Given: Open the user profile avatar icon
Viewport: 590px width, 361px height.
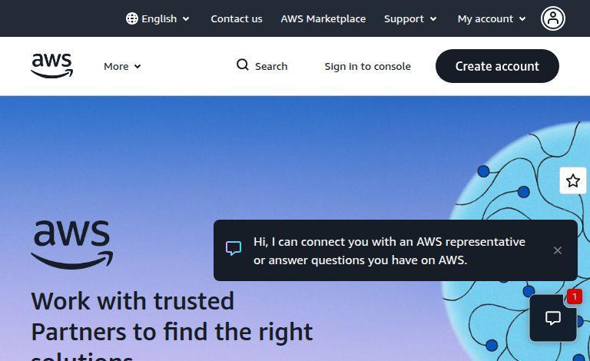Looking at the screenshot, I should (553, 18).
